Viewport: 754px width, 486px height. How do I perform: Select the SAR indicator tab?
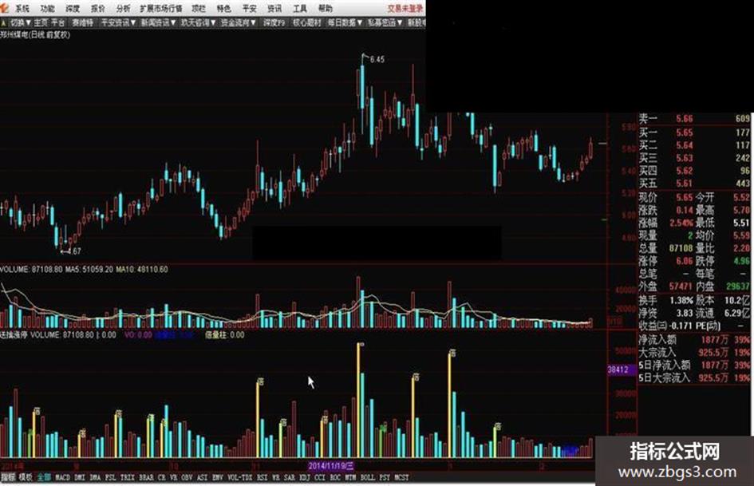tap(290, 477)
